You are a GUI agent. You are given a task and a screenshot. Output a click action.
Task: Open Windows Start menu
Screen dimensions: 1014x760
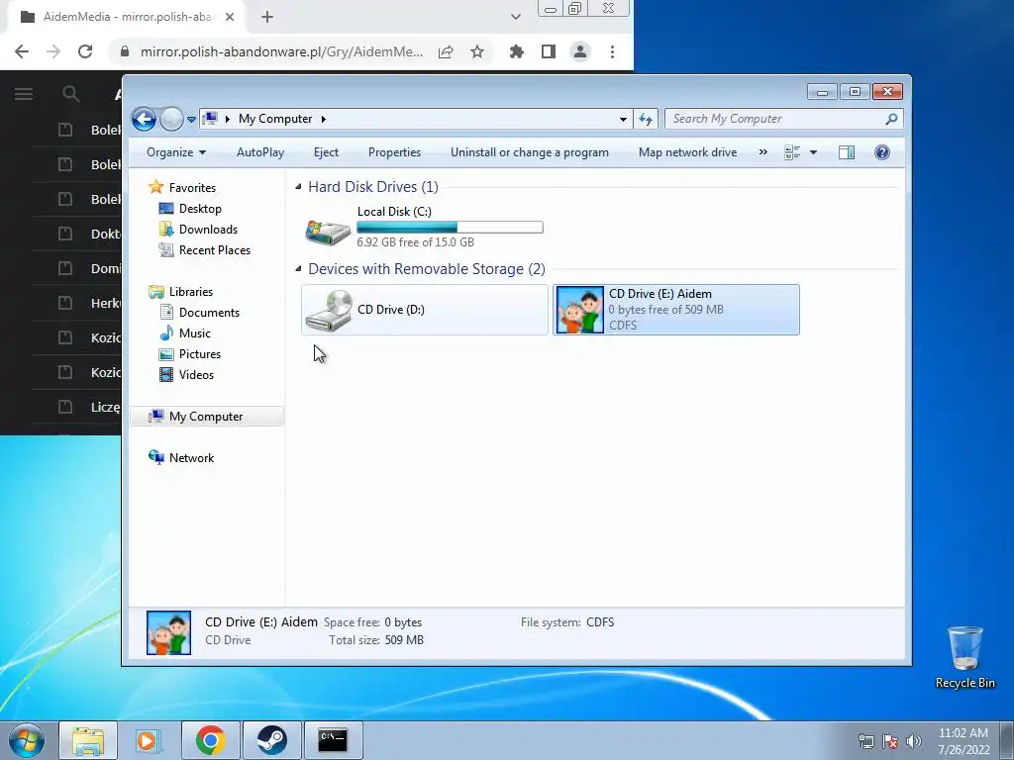pos(26,740)
